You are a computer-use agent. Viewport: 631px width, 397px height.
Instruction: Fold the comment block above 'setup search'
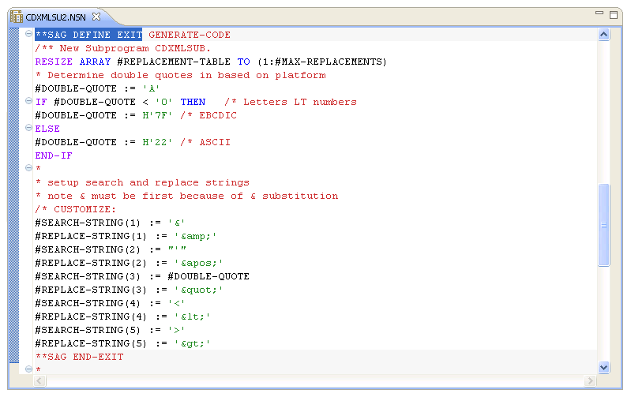click(28, 168)
